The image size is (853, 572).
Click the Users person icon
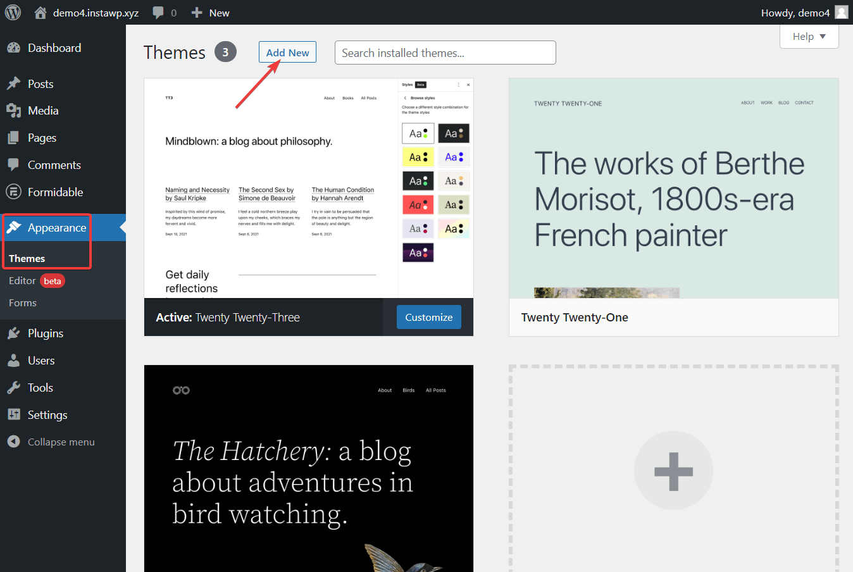[x=14, y=360]
